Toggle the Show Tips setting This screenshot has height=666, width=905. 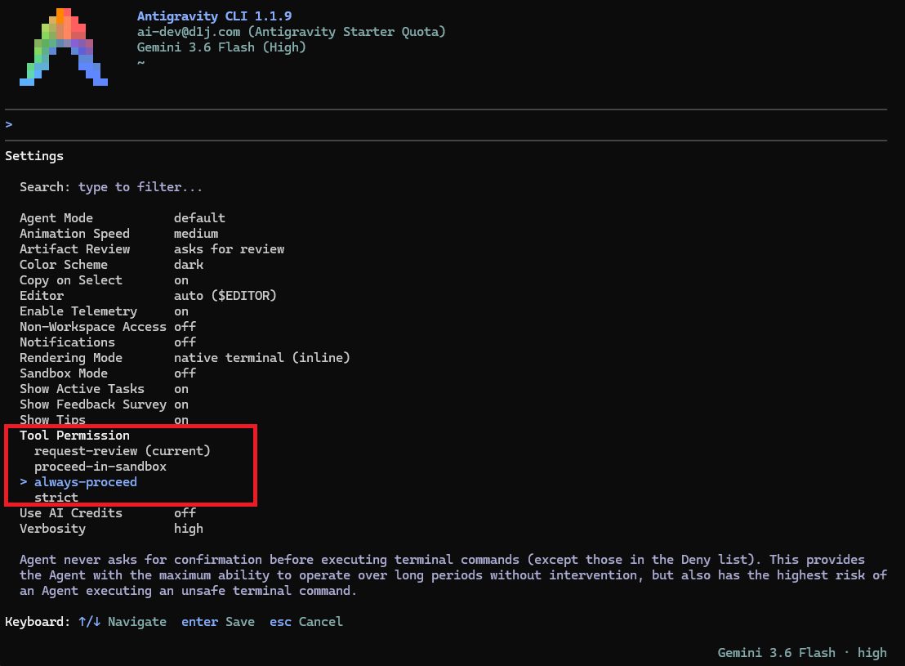pyautogui.click(x=104, y=420)
